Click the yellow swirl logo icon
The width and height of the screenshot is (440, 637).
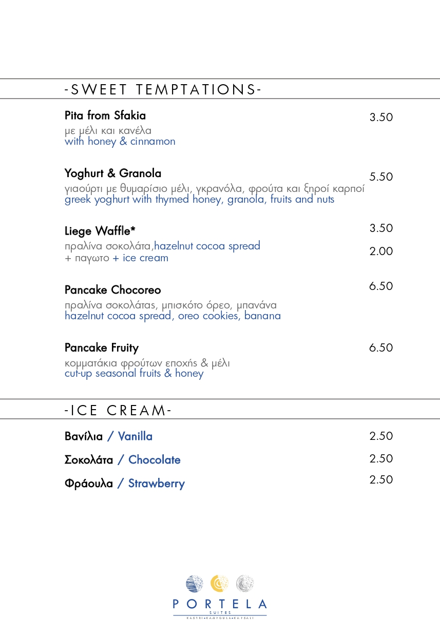[219, 584]
